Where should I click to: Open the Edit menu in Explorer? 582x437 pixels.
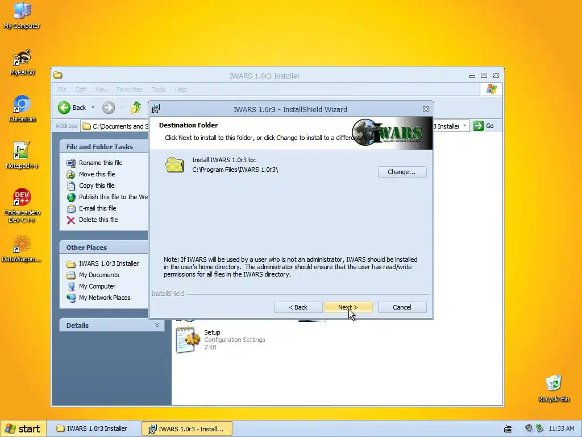coord(81,89)
